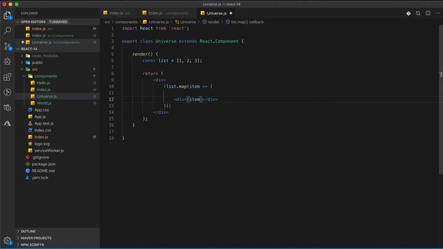The height and width of the screenshot is (249, 443).
Task: Collapse the components folder chevron
Action: tap(25, 76)
